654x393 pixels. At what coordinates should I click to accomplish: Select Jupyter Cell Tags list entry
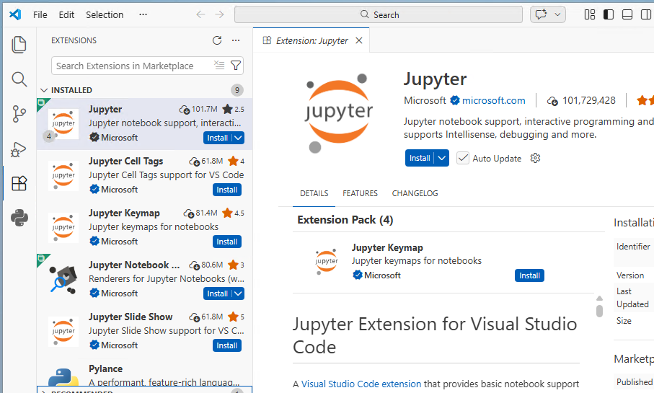[x=144, y=176]
